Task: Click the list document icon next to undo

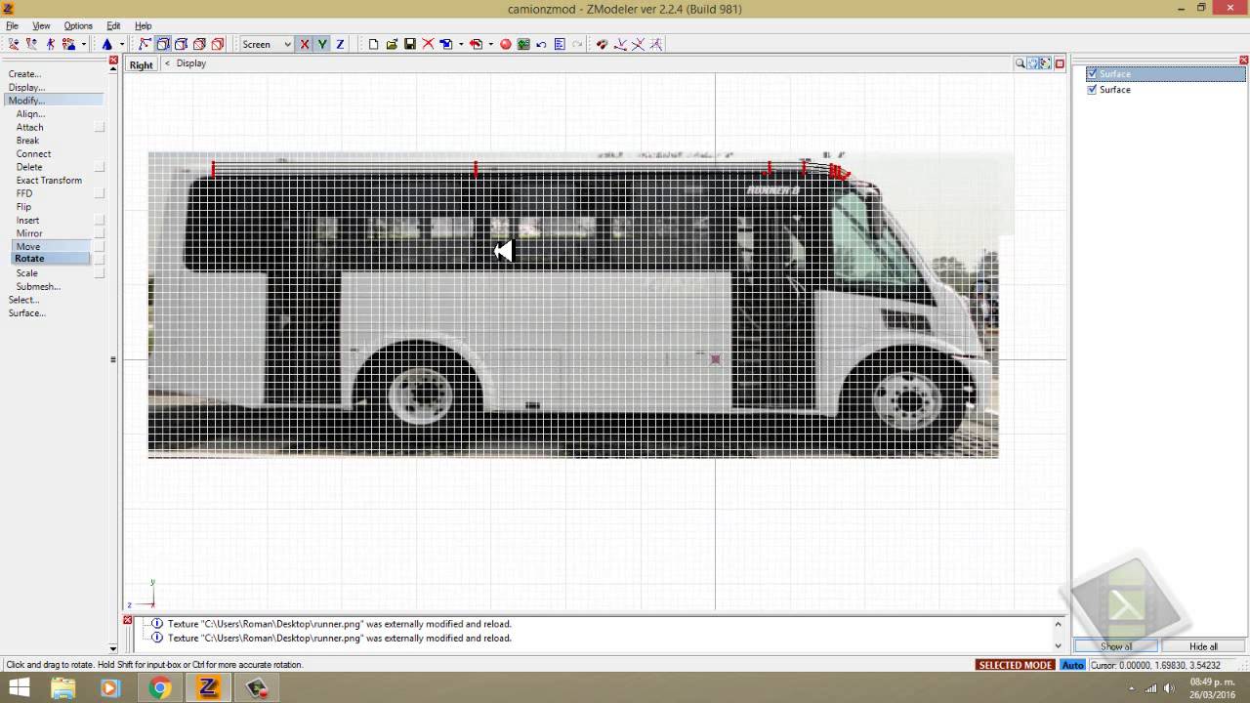Action: [x=560, y=44]
